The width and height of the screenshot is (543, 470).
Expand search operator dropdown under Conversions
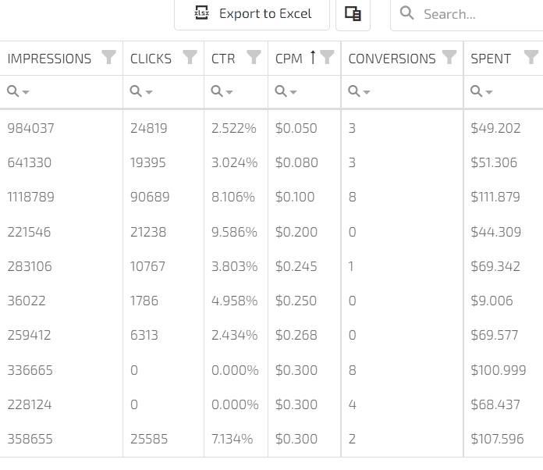click(360, 92)
